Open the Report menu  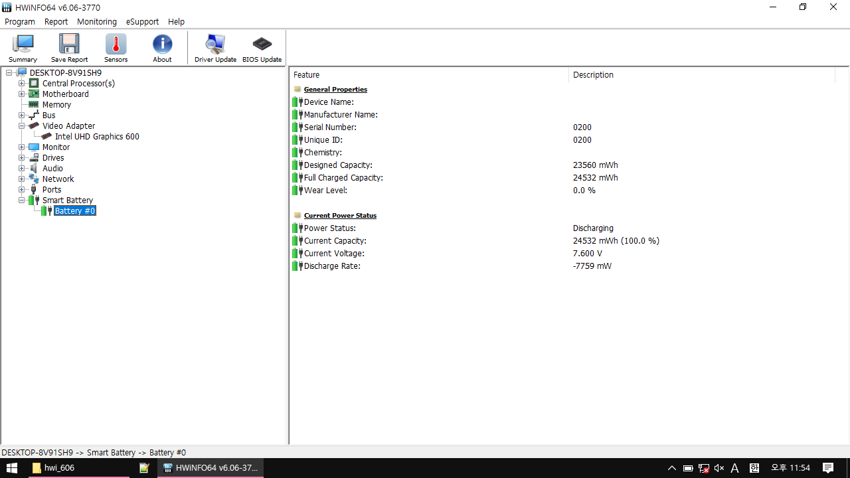coord(56,22)
